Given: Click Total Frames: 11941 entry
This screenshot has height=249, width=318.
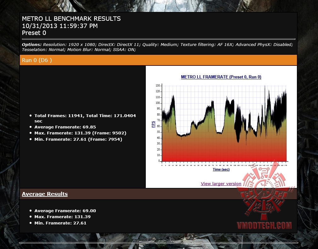Looking at the screenshot, I should [x=85, y=118].
